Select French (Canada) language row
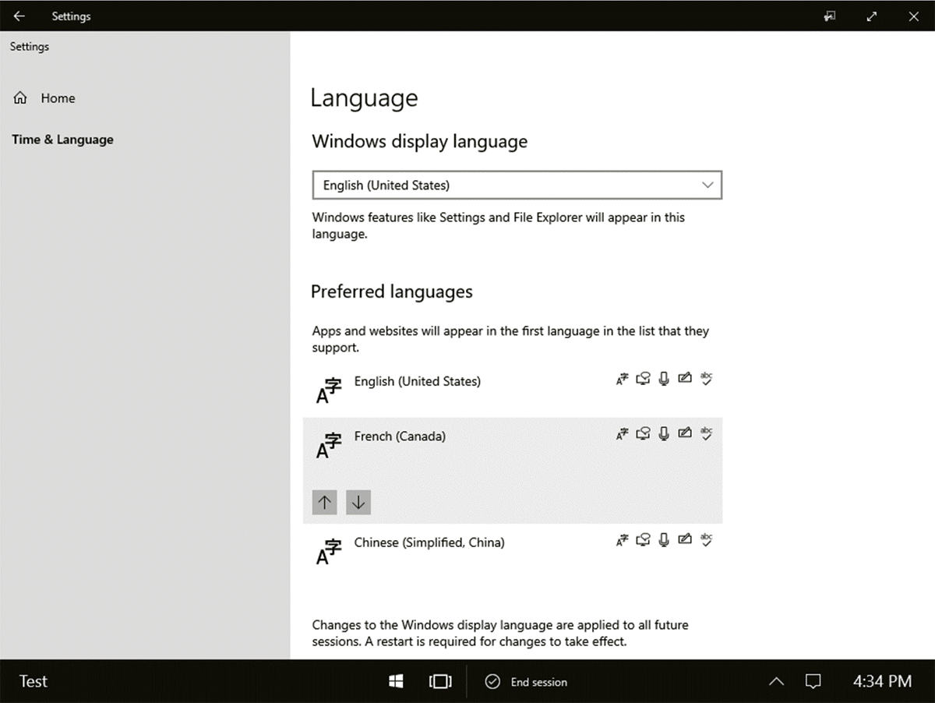The width and height of the screenshot is (935, 703). pyautogui.click(x=513, y=470)
